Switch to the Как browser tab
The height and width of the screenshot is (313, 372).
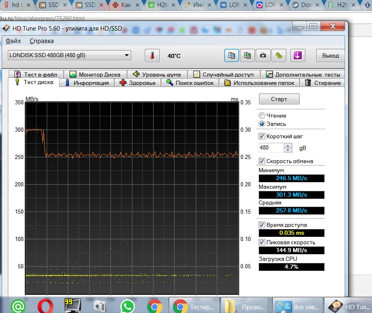point(125,5)
